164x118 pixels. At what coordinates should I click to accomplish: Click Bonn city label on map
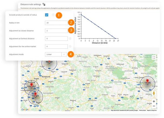coord(38,102)
